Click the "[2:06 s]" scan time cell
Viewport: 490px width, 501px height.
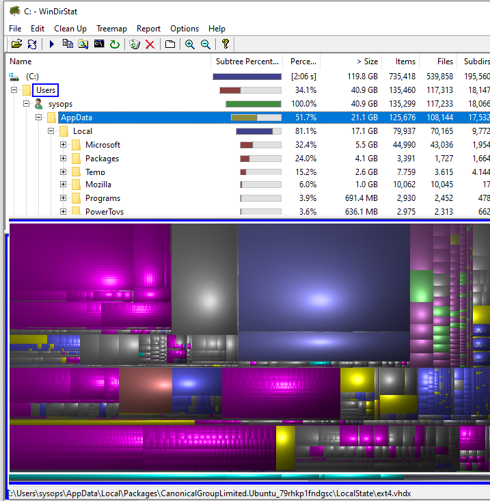[x=303, y=77]
